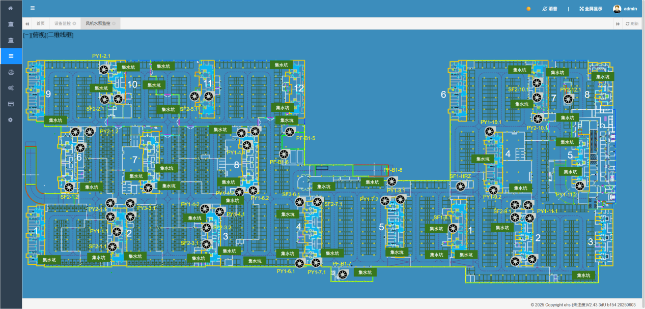Open the single gear settings sidebar icon
645x309 pixels.
(11, 119)
